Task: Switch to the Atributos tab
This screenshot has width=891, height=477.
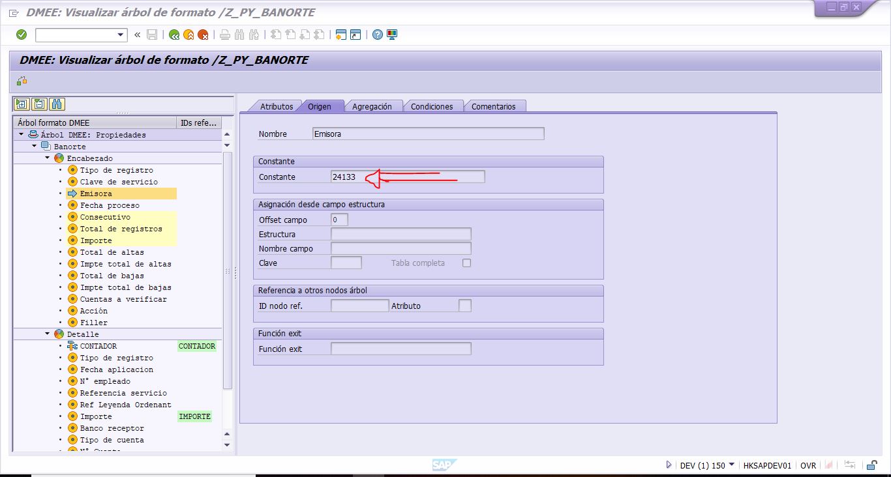Action: (x=277, y=106)
